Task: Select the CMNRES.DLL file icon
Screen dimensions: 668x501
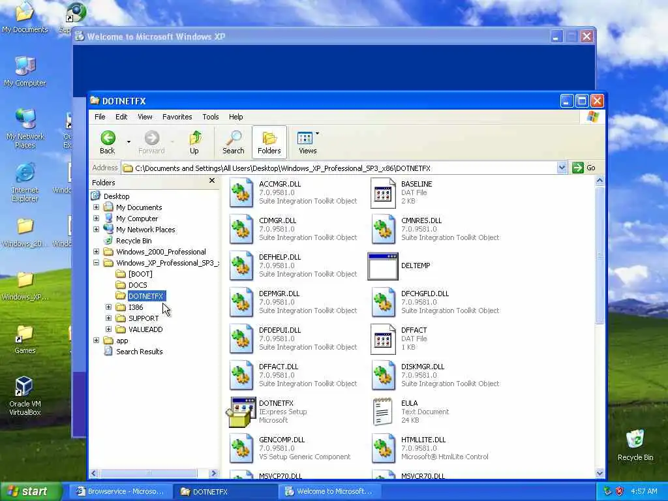Action: (x=383, y=229)
